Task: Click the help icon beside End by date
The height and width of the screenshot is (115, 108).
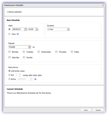Action: click(35, 79)
